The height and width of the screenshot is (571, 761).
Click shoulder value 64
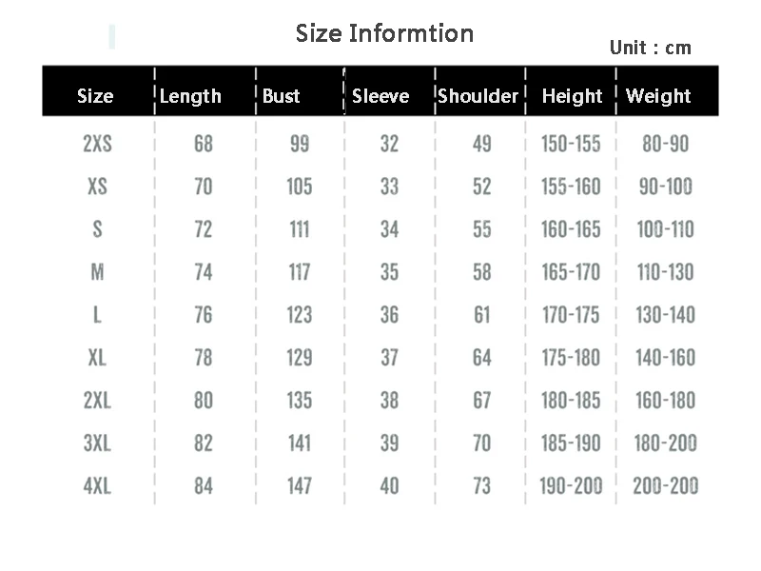(482, 358)
